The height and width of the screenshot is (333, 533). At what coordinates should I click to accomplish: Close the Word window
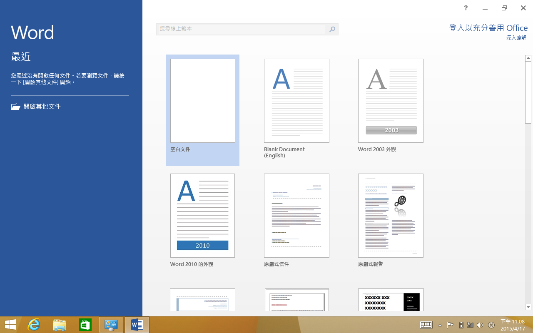[523, 8]
